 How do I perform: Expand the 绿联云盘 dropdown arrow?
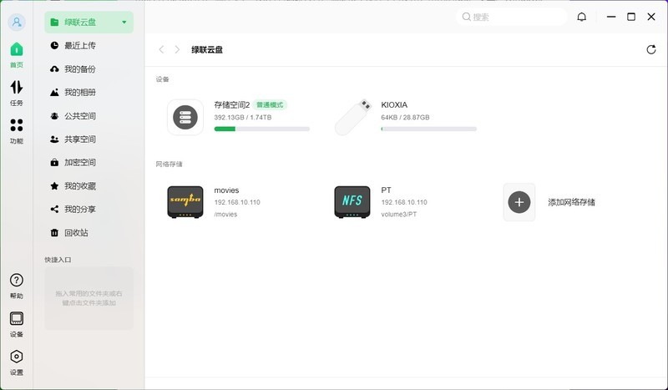click(124, 23)
